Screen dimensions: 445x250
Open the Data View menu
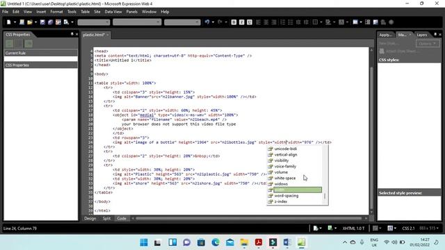113,12
